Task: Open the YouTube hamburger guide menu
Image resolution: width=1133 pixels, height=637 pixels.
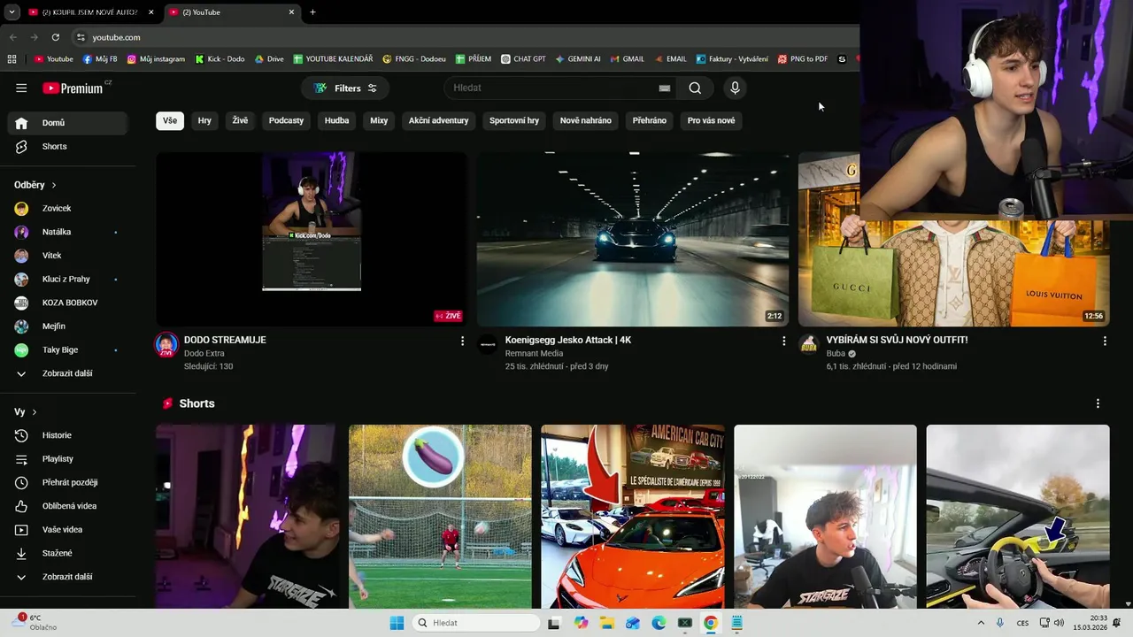Action: coord(21,88)
